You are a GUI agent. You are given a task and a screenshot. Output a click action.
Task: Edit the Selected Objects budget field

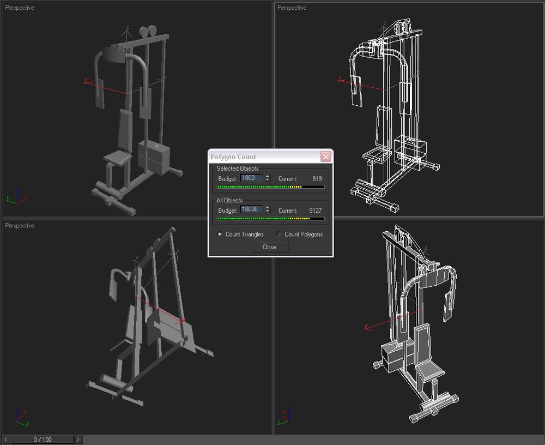(x=252, y=178)
